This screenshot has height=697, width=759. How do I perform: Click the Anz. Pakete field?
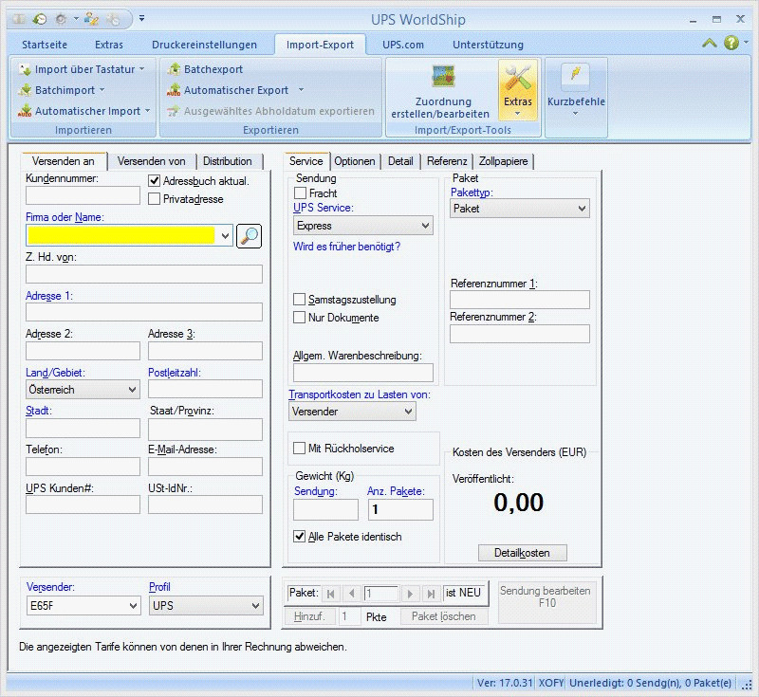pyautogui.click(x=400, y=510)
